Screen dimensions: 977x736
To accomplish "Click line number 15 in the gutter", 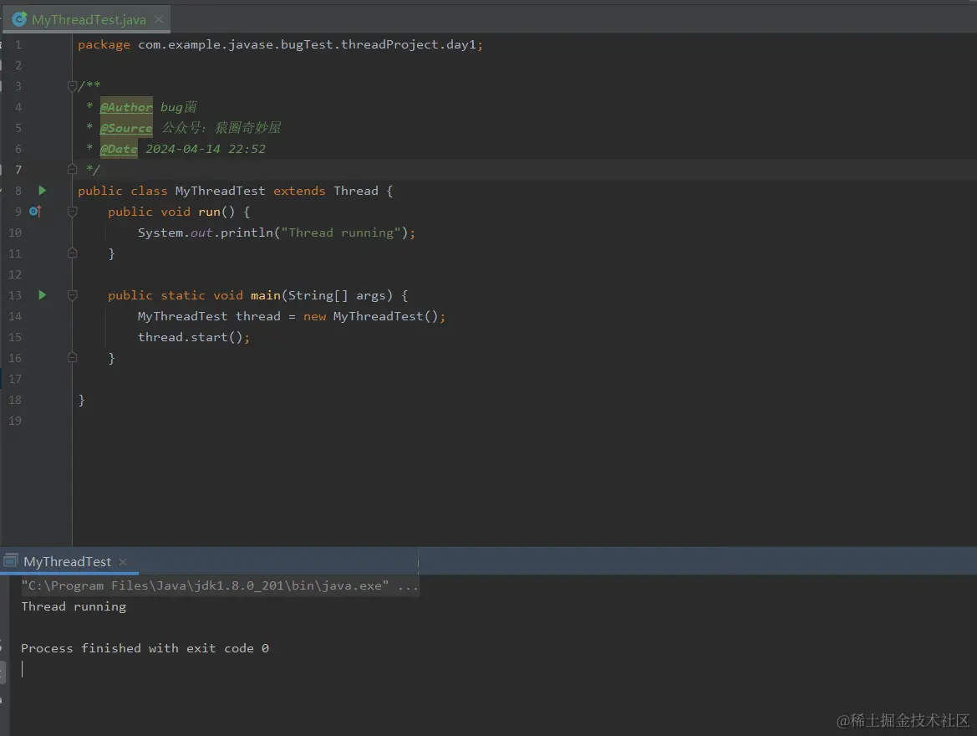I will (15, 337).
